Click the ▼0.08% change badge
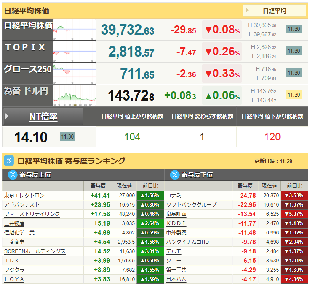Viewport: 310px width, 286px height. (x=222, y=30)
